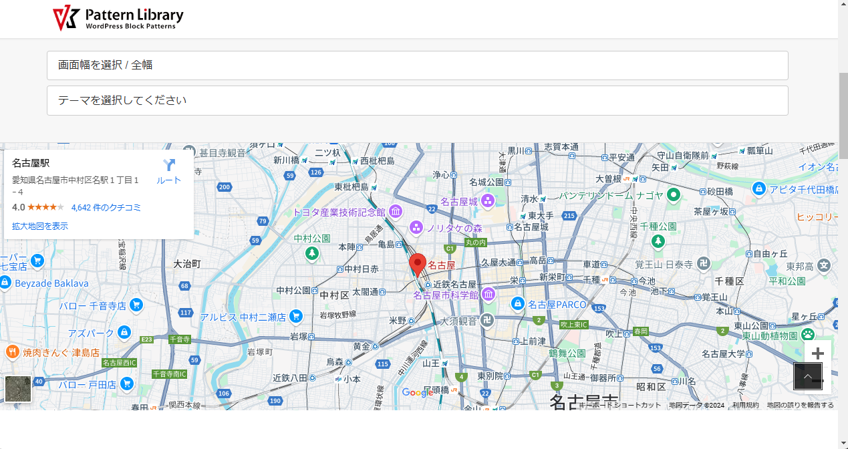Click the Pattern Library logo
The image size is (848, 449).
[118, 18]
